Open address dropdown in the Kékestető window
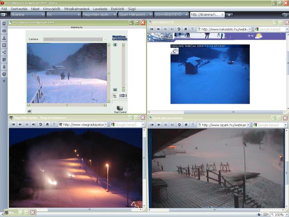This screenshot has height=217, width=289. point(249,29)
